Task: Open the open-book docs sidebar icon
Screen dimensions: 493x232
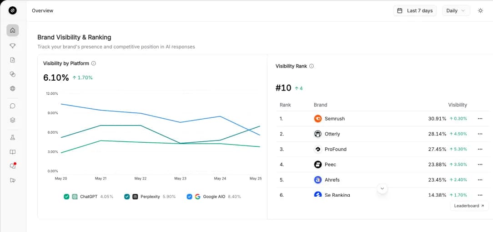Action: [x=13, y=152]
